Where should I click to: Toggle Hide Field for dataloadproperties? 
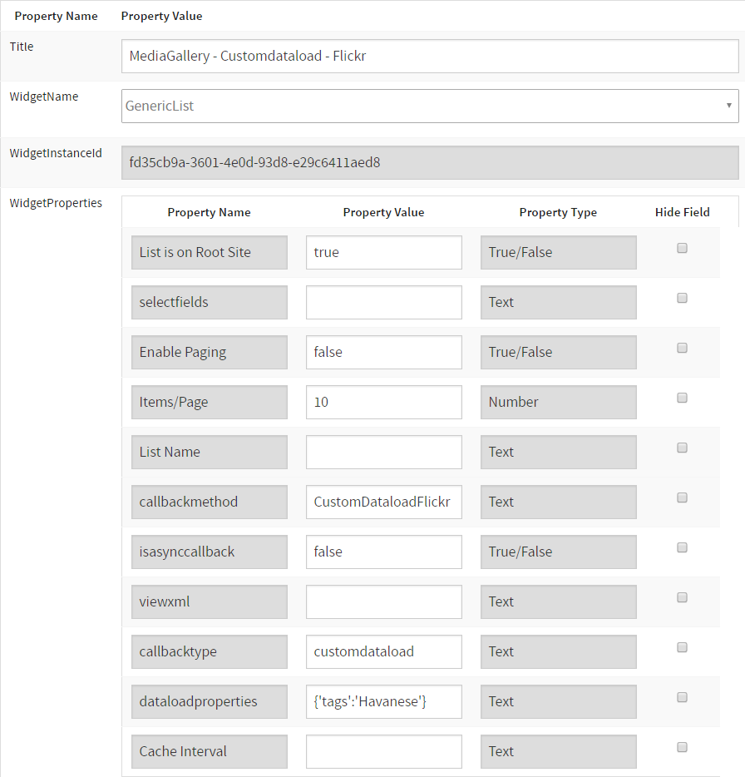[x=682, y=697]
